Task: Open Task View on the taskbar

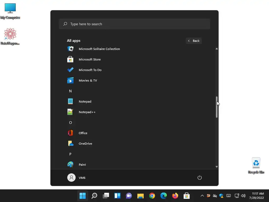Action: click(x=106, y=196)
